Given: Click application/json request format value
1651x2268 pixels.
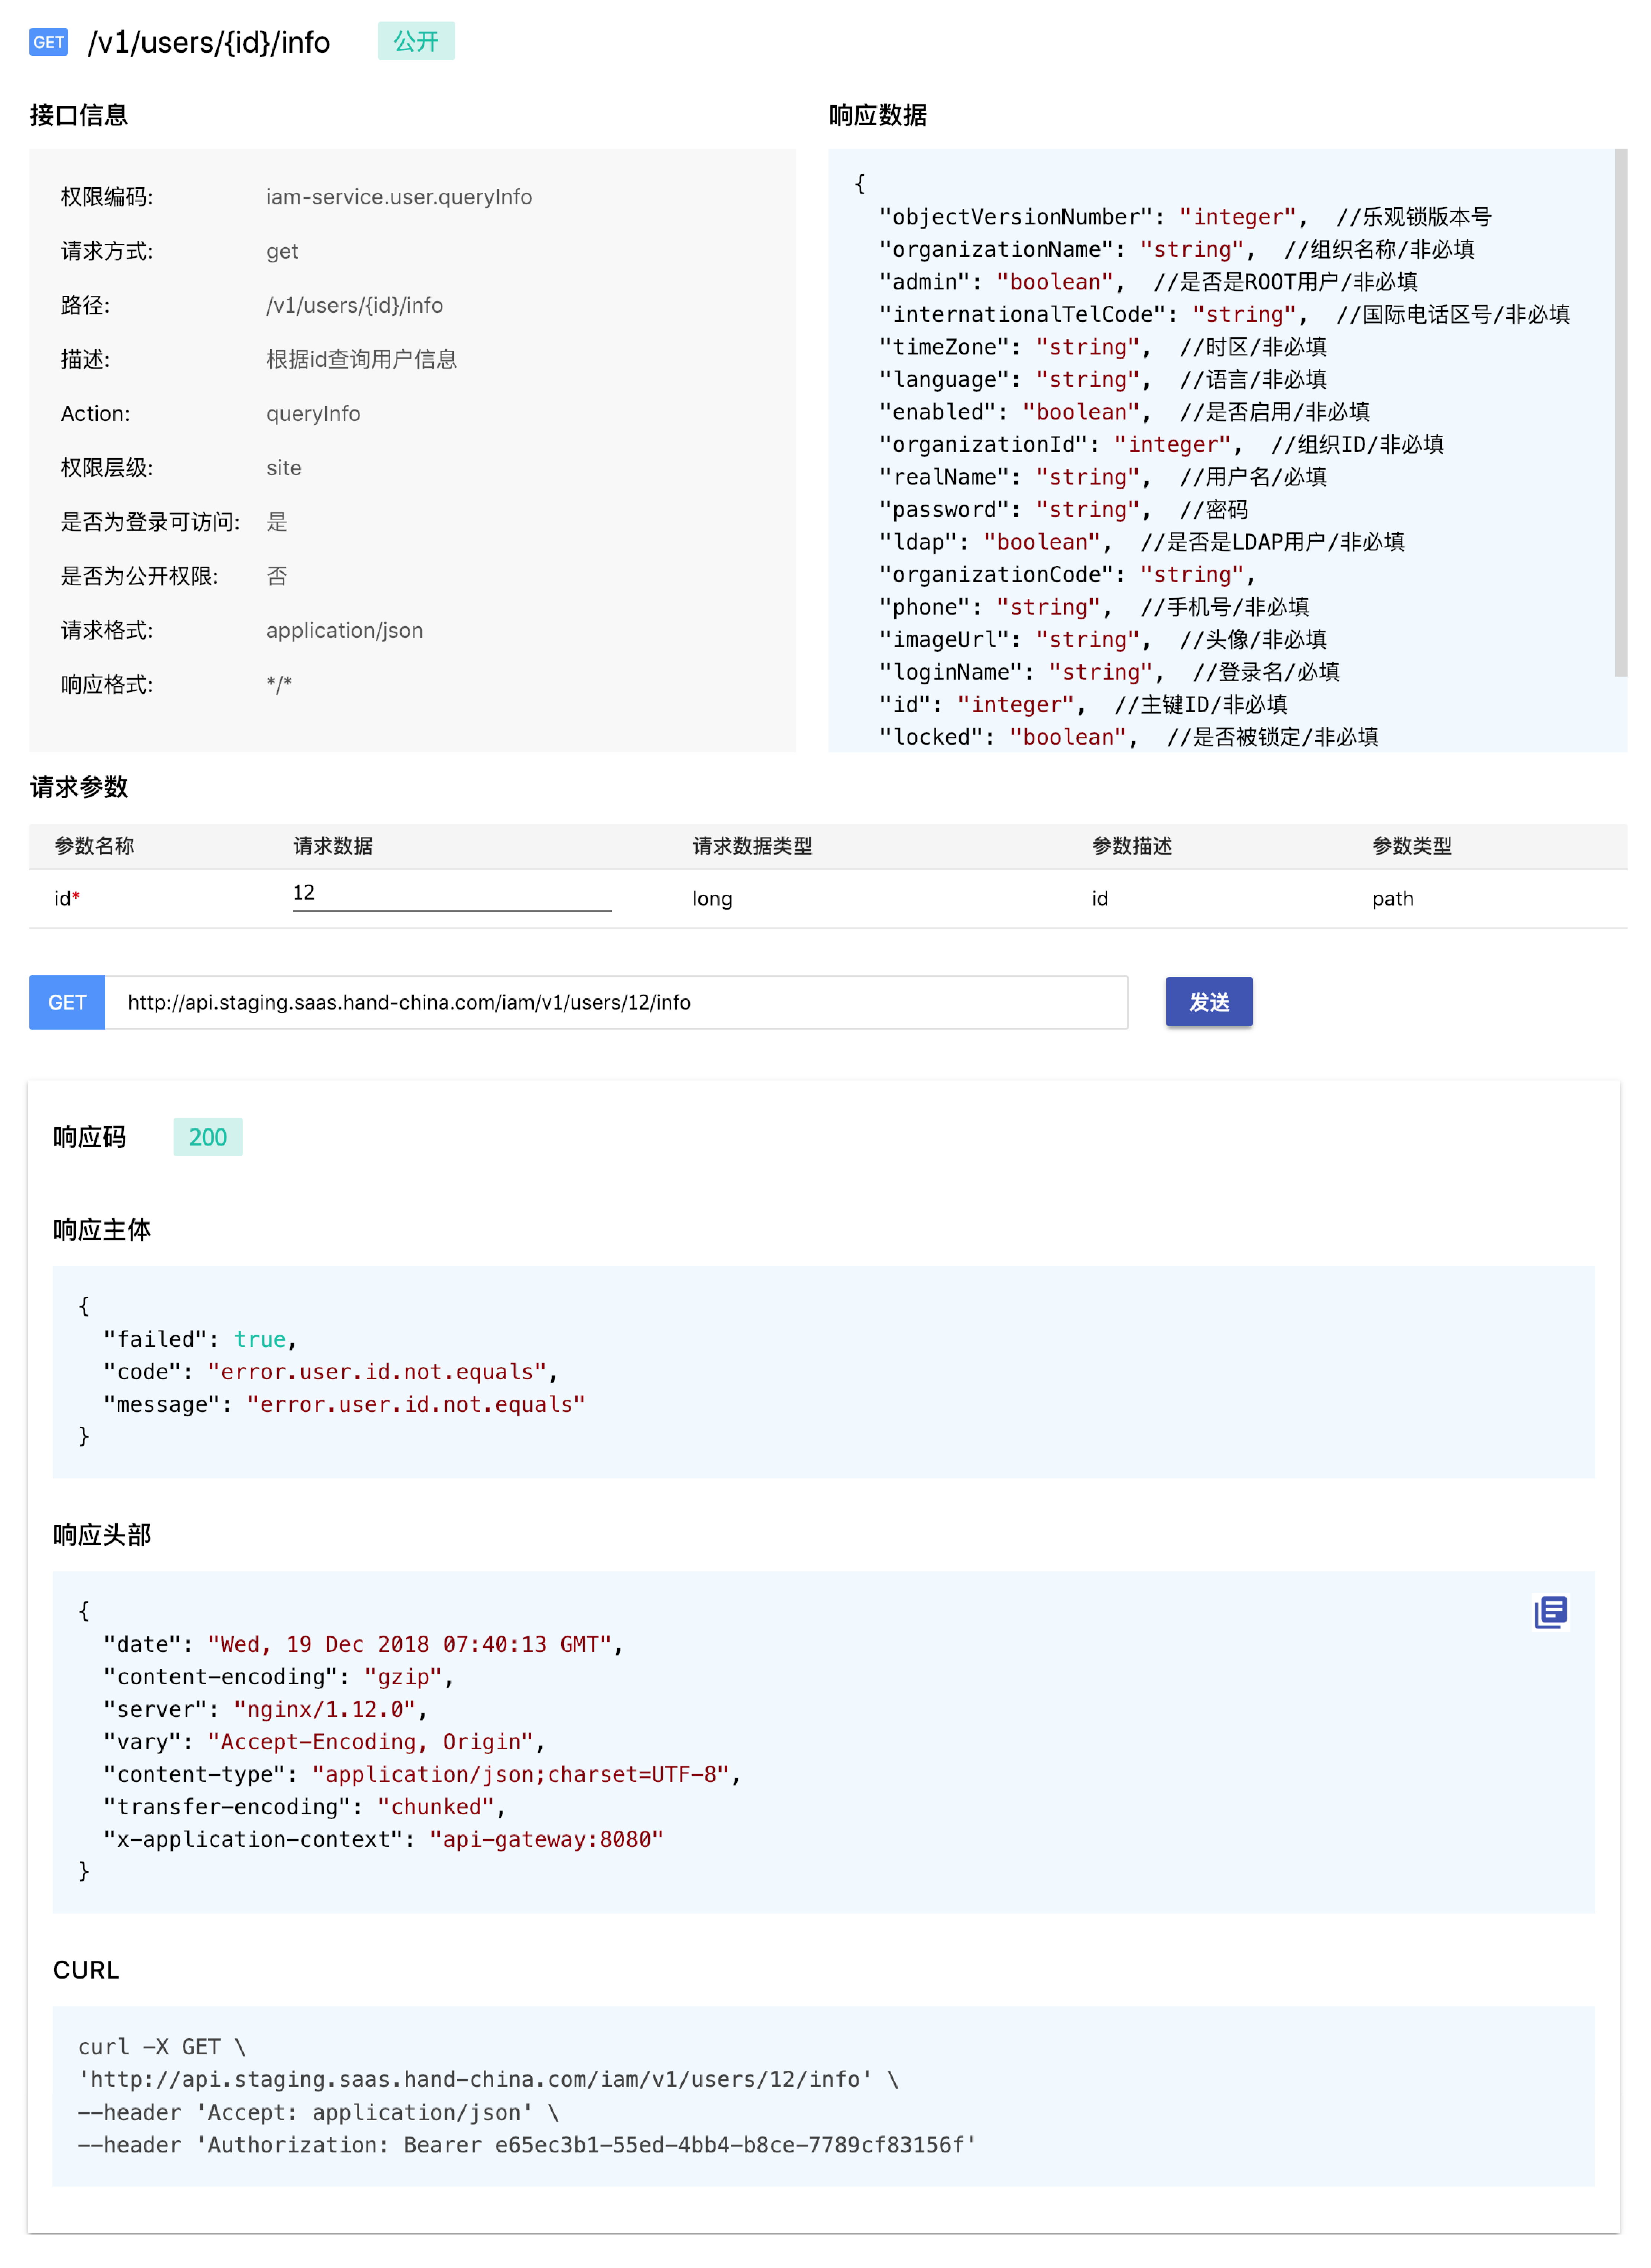Looking at the screenshot, I should tap(344, 630).
